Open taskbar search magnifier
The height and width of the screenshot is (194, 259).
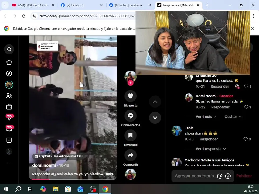pyautogui.click(x=18, y=189)
